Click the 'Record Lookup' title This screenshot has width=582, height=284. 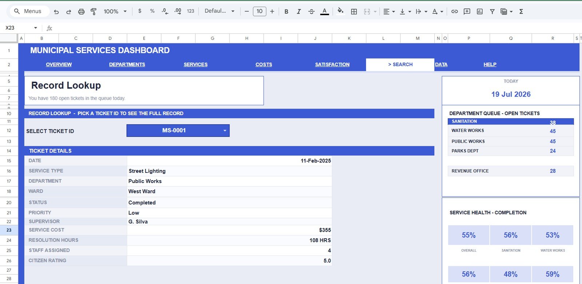click(66, 85)
